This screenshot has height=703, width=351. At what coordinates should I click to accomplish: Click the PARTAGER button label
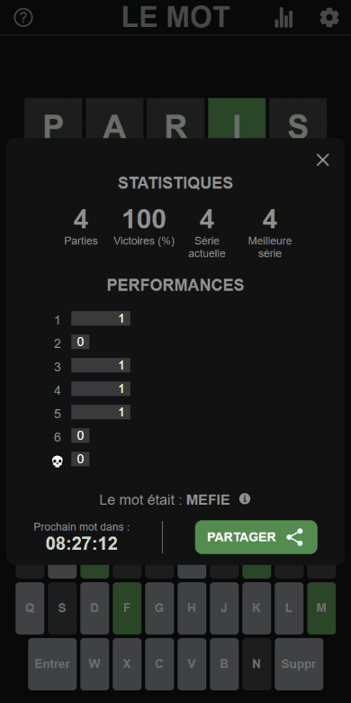click(x=241, y=537)
